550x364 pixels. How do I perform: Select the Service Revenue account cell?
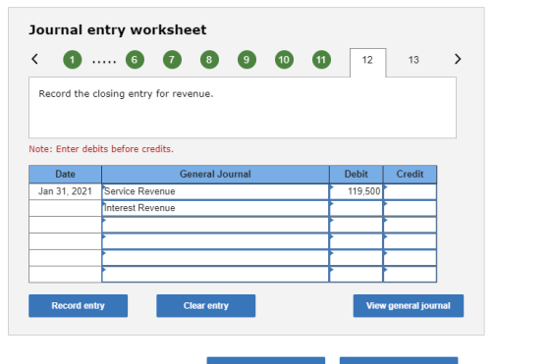pyautogui.click(x=215, y=191)
